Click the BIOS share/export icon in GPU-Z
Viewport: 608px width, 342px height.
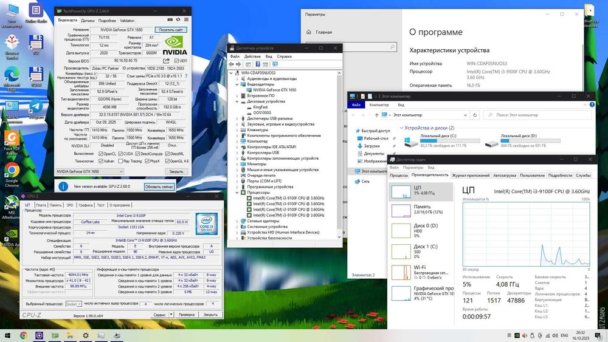pyautogui.click(x=166, y=61)
